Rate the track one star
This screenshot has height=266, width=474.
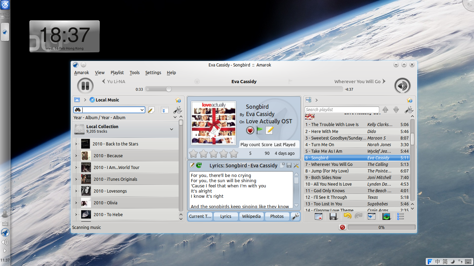coord(193,153)
